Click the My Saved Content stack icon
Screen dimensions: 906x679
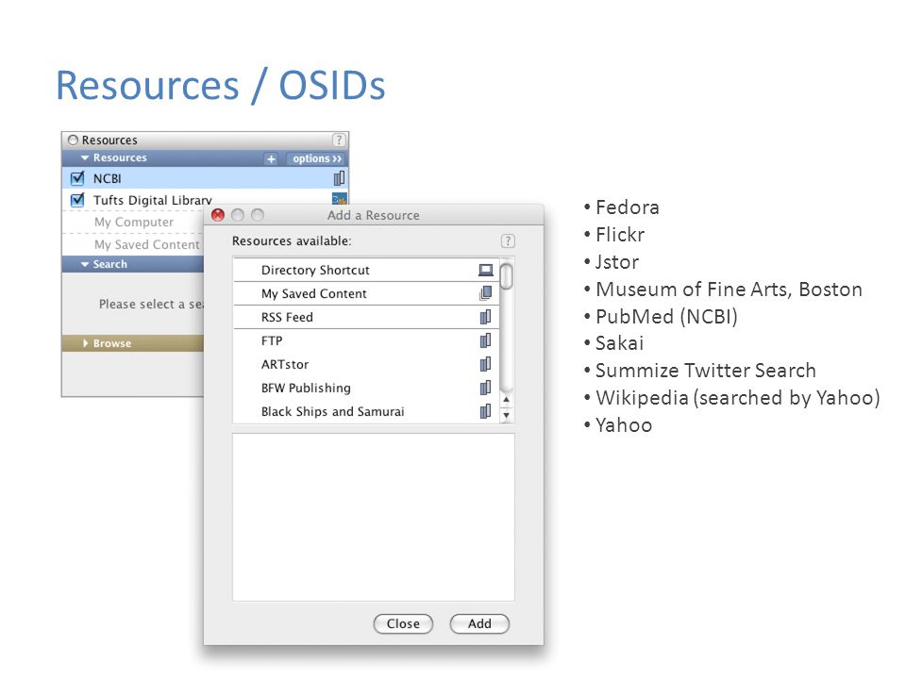pos(486,293)
